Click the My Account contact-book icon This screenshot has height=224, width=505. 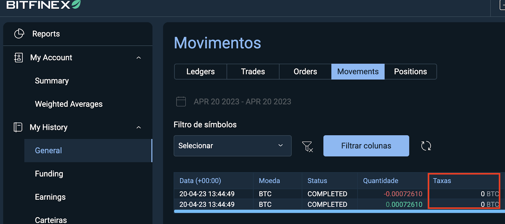point(19,58)
